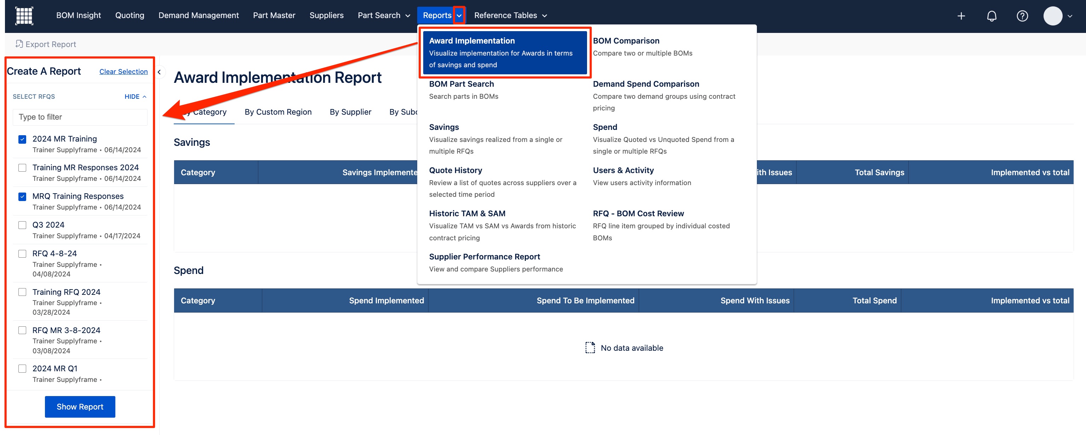Uncheck the MRQ Training Responses checkbox
1086x435 pixels.
[x=22, y=196]
